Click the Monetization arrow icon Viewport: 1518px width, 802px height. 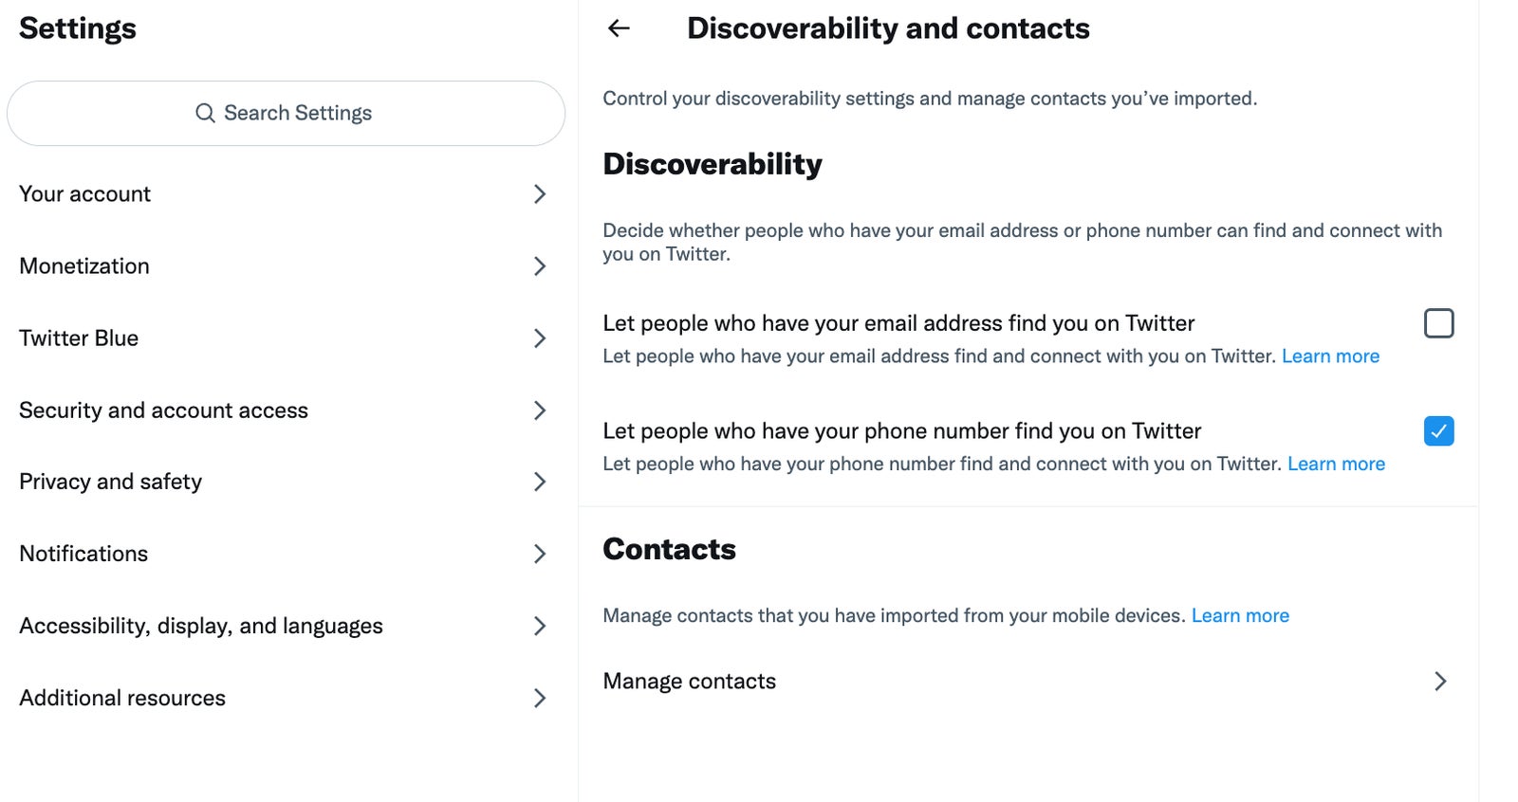tap(541, 266)
